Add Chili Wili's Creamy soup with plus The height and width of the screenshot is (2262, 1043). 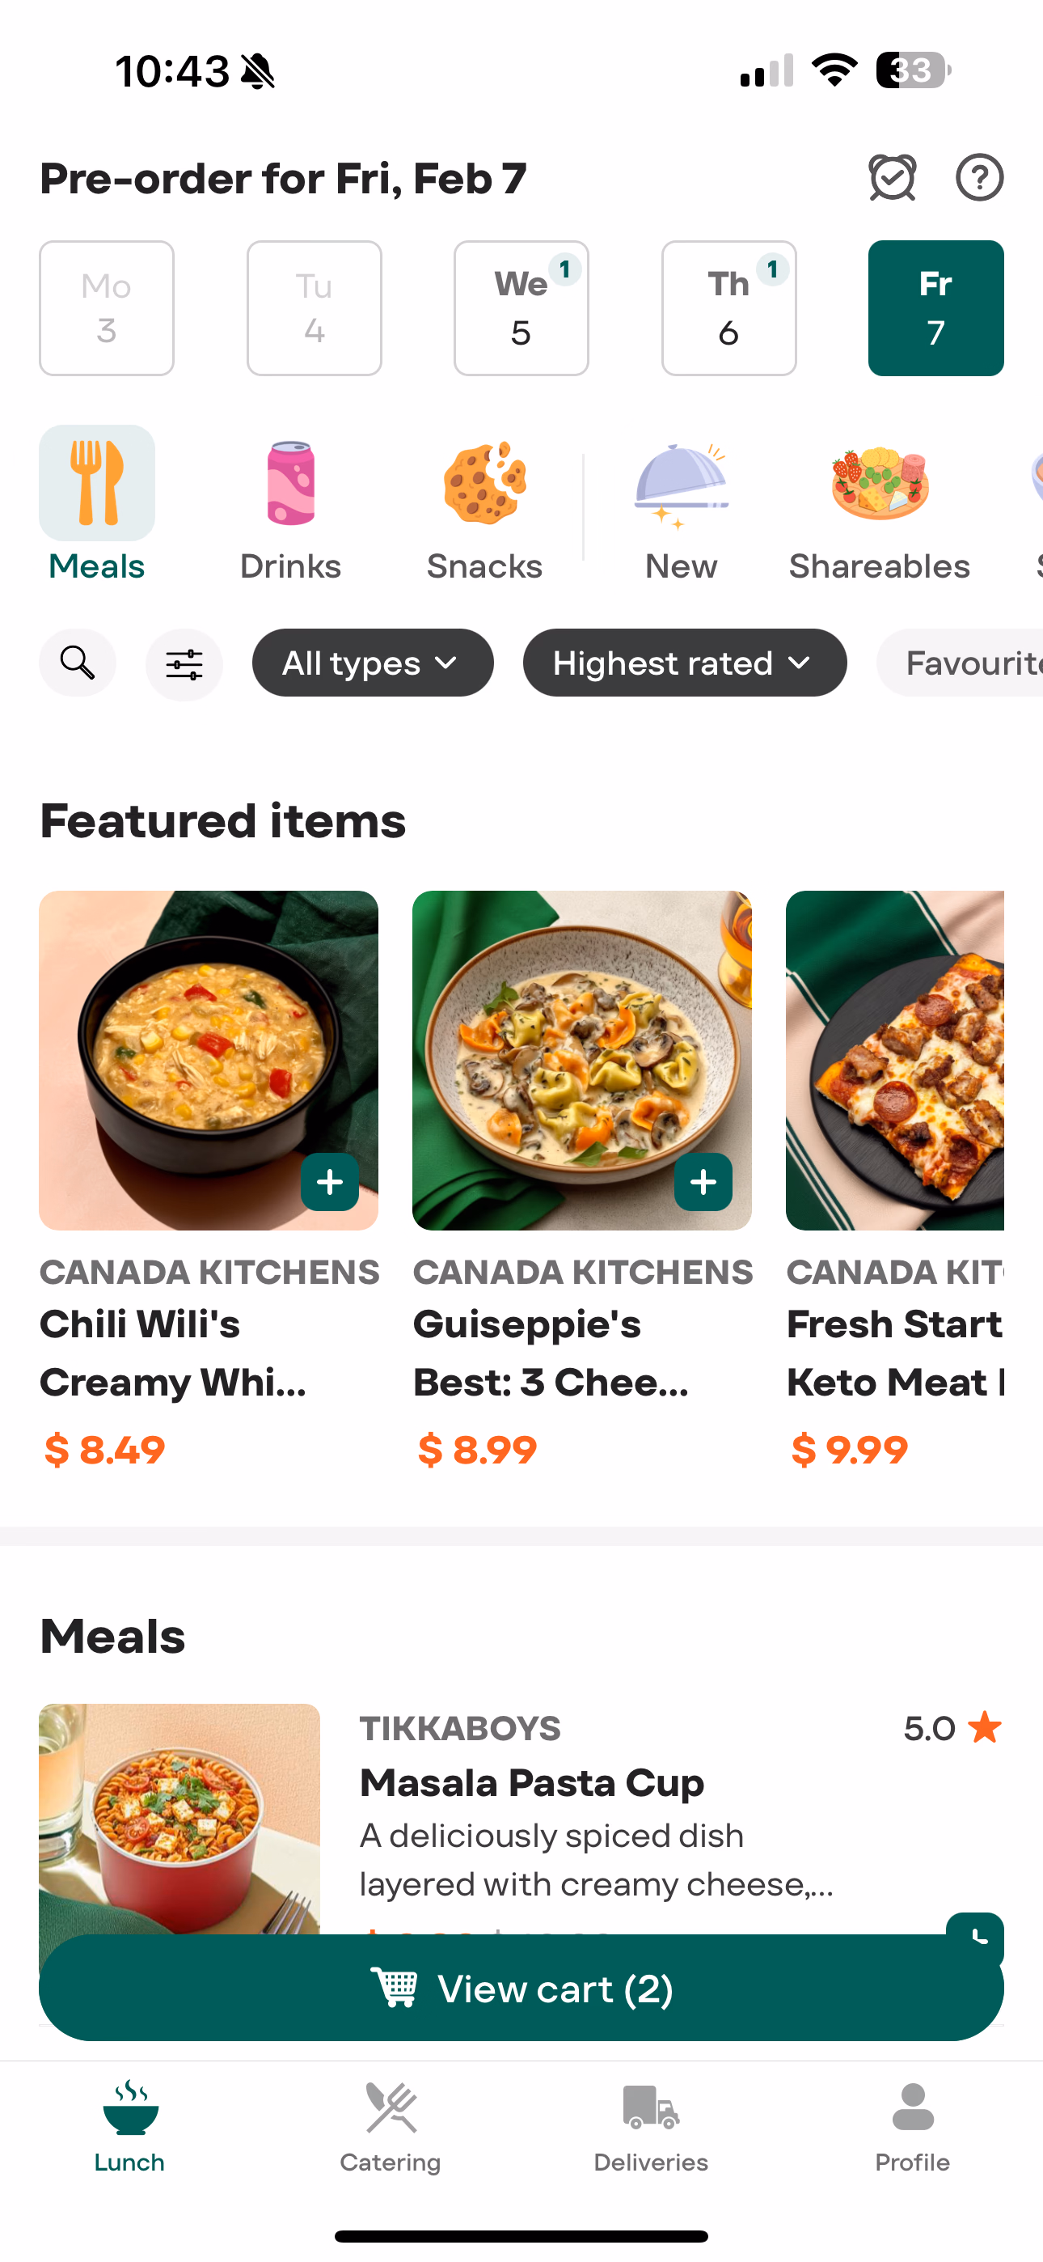pyautogui.click(x=329, y=1182)
